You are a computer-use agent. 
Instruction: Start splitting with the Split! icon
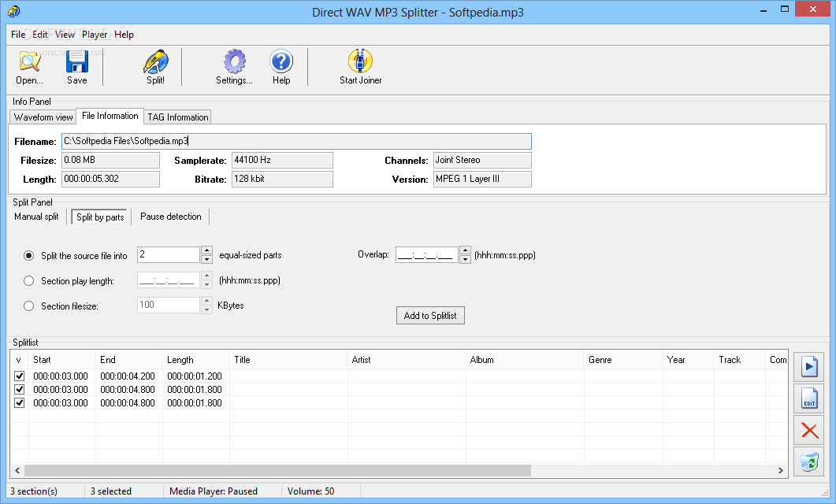coord(155,67)
